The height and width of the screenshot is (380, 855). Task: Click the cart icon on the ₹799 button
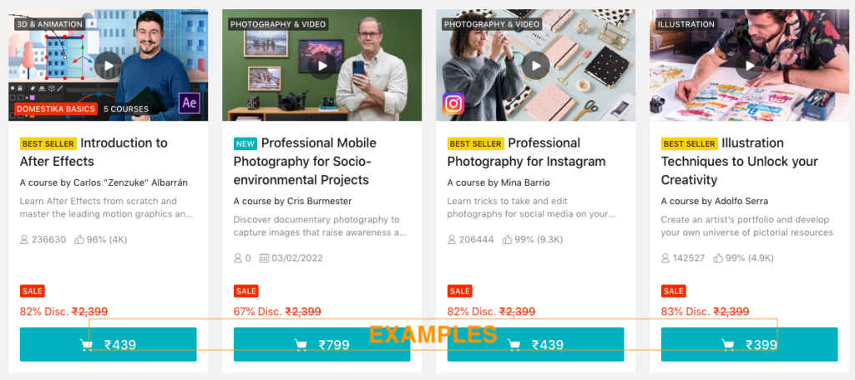[x=301, y=345]
